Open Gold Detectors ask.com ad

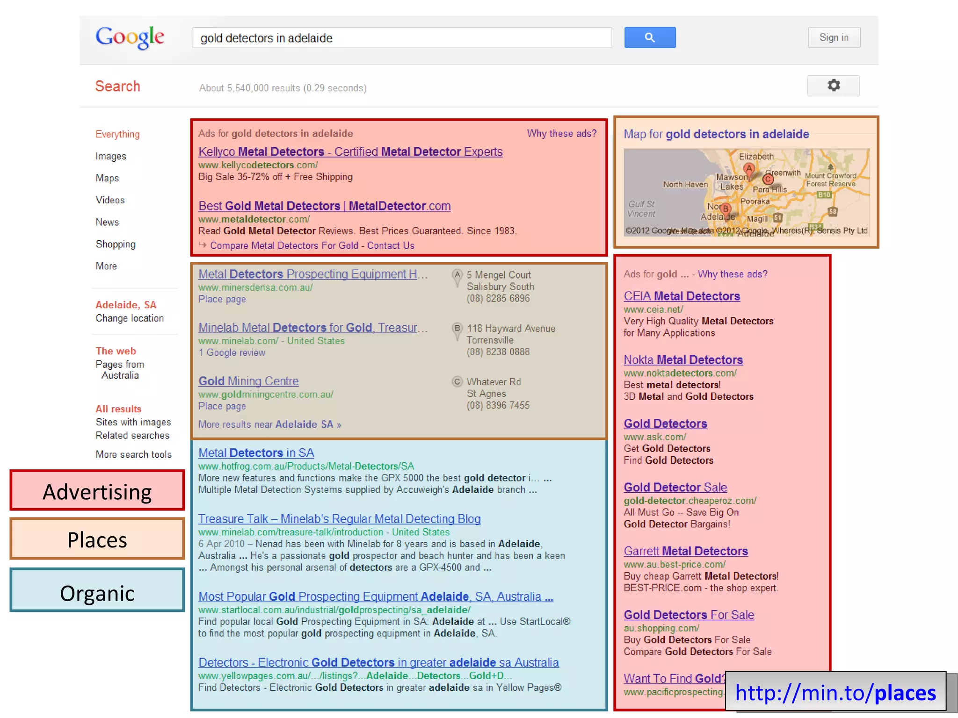pos(665,424)
